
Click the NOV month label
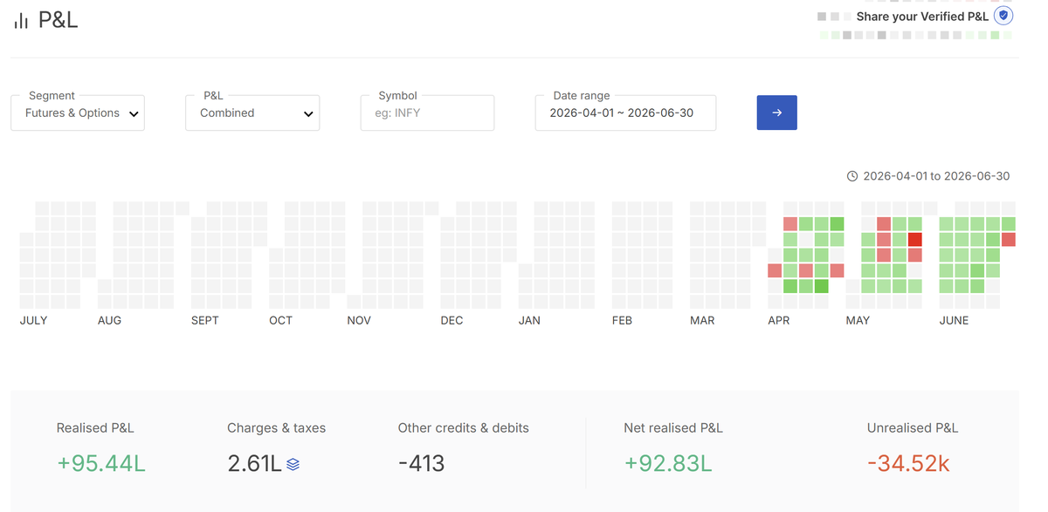click(359, 320)
